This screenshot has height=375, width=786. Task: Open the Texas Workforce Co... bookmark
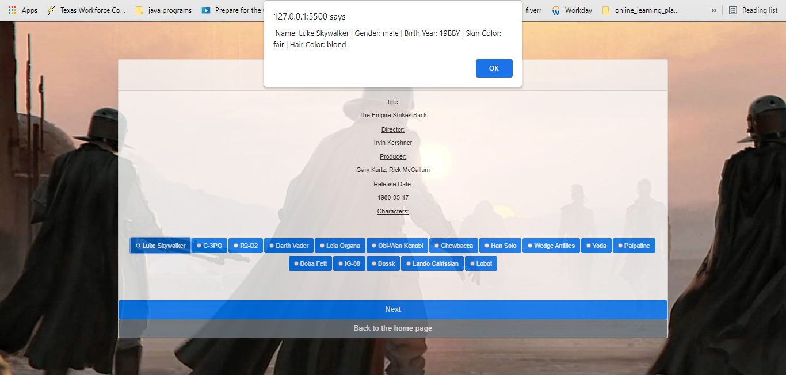(x=86, y=10)
